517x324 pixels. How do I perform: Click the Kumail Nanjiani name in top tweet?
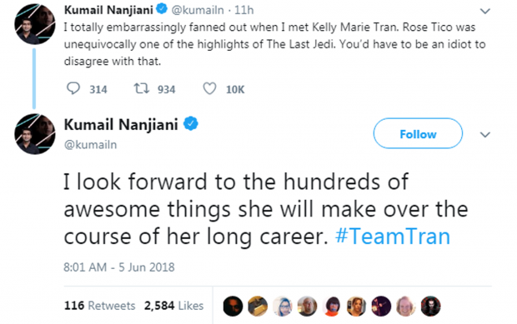tap(108, 10)
